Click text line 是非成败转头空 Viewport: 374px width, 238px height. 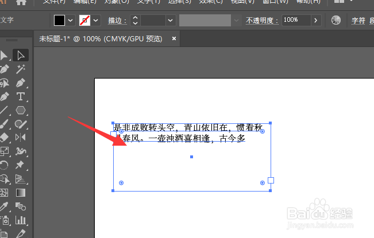pyautogui.click(x=144, y=127)
